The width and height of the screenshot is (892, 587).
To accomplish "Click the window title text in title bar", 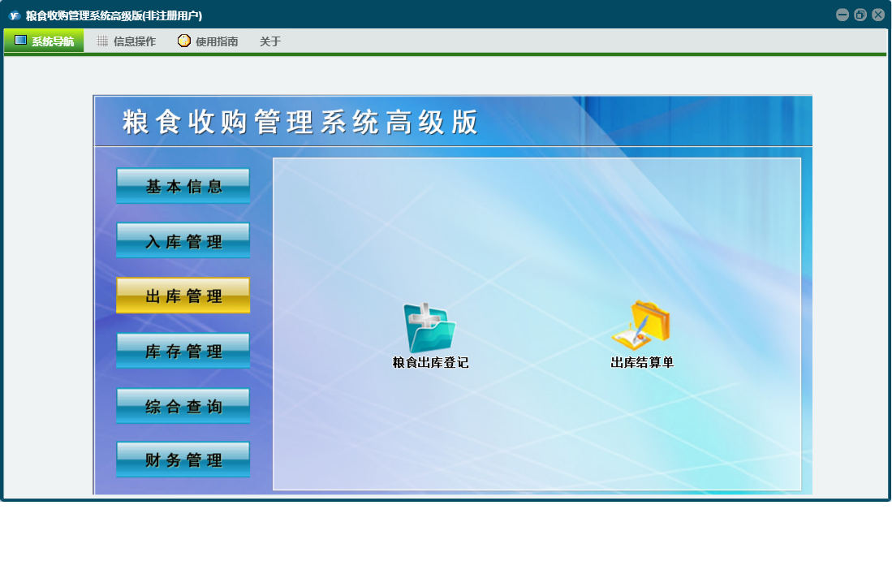I will pos(114,15).
